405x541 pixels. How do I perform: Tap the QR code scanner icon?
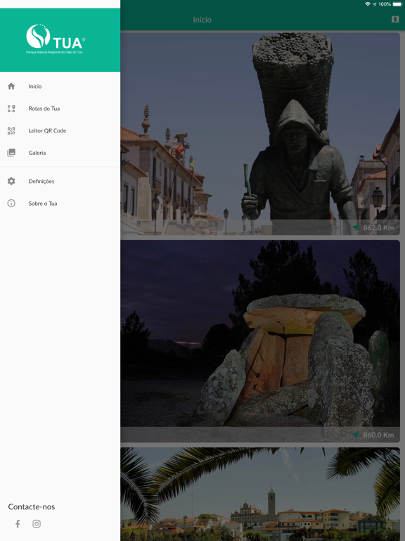11,131
